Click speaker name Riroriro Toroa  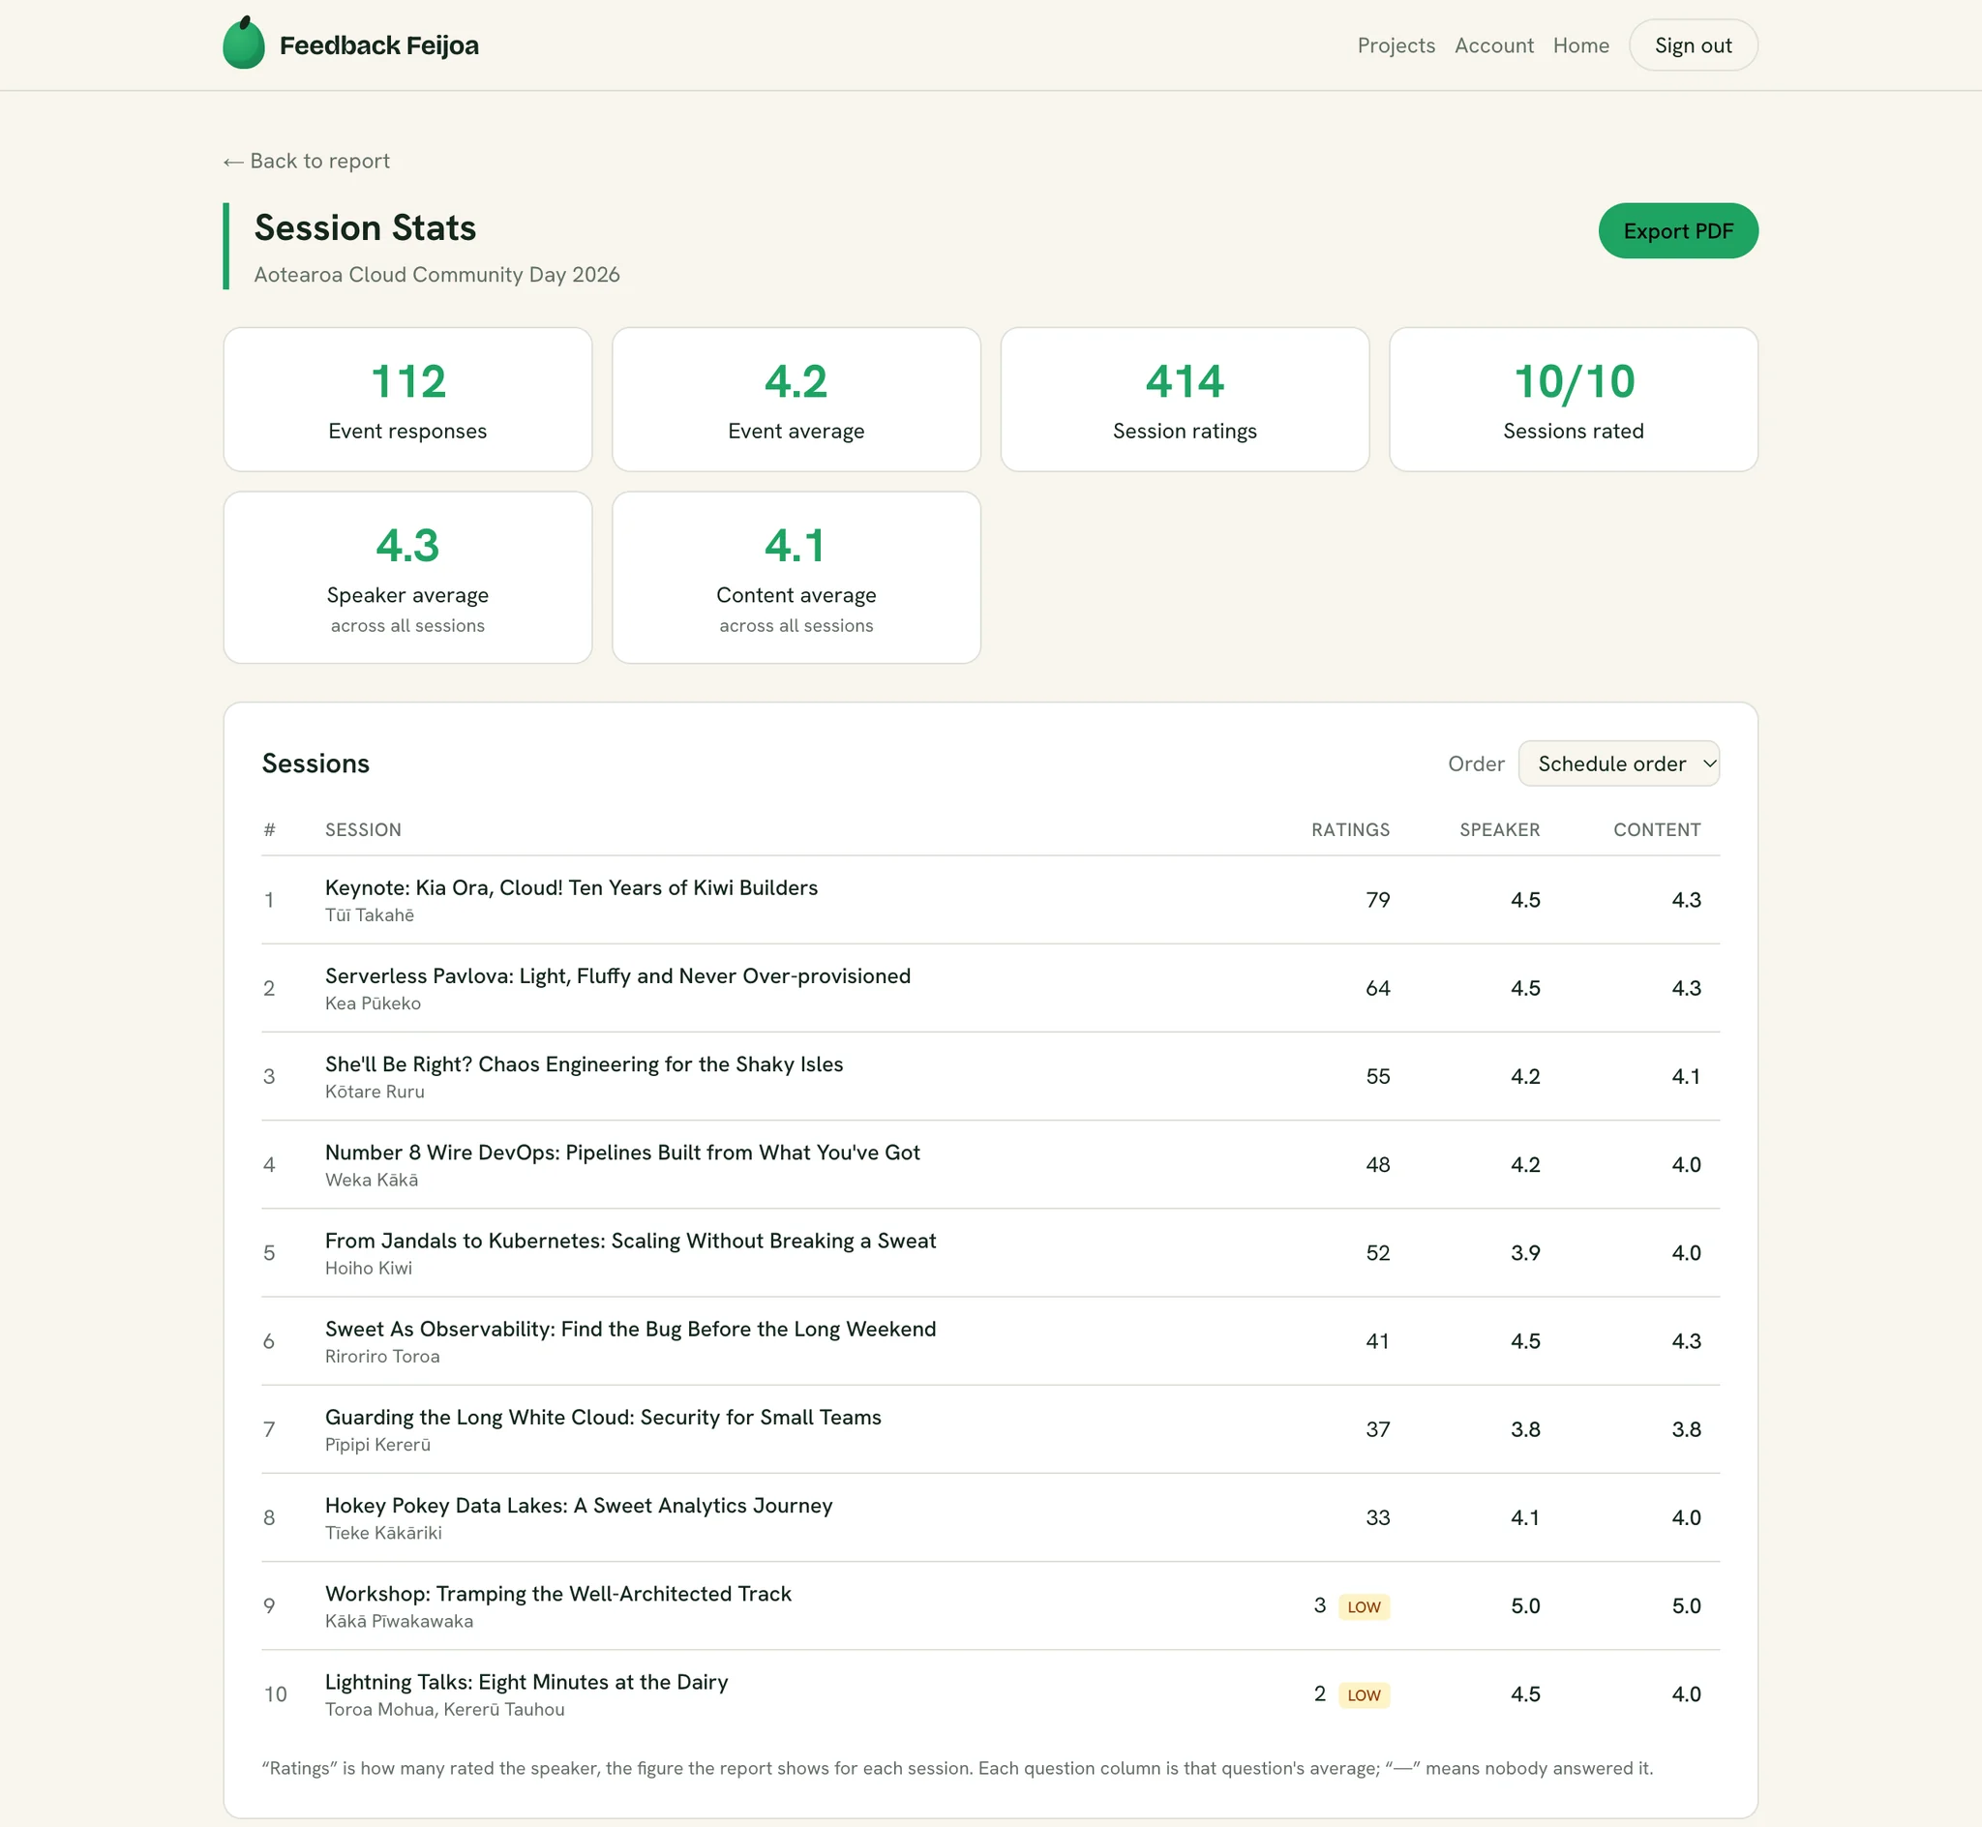click(382, 1357)
